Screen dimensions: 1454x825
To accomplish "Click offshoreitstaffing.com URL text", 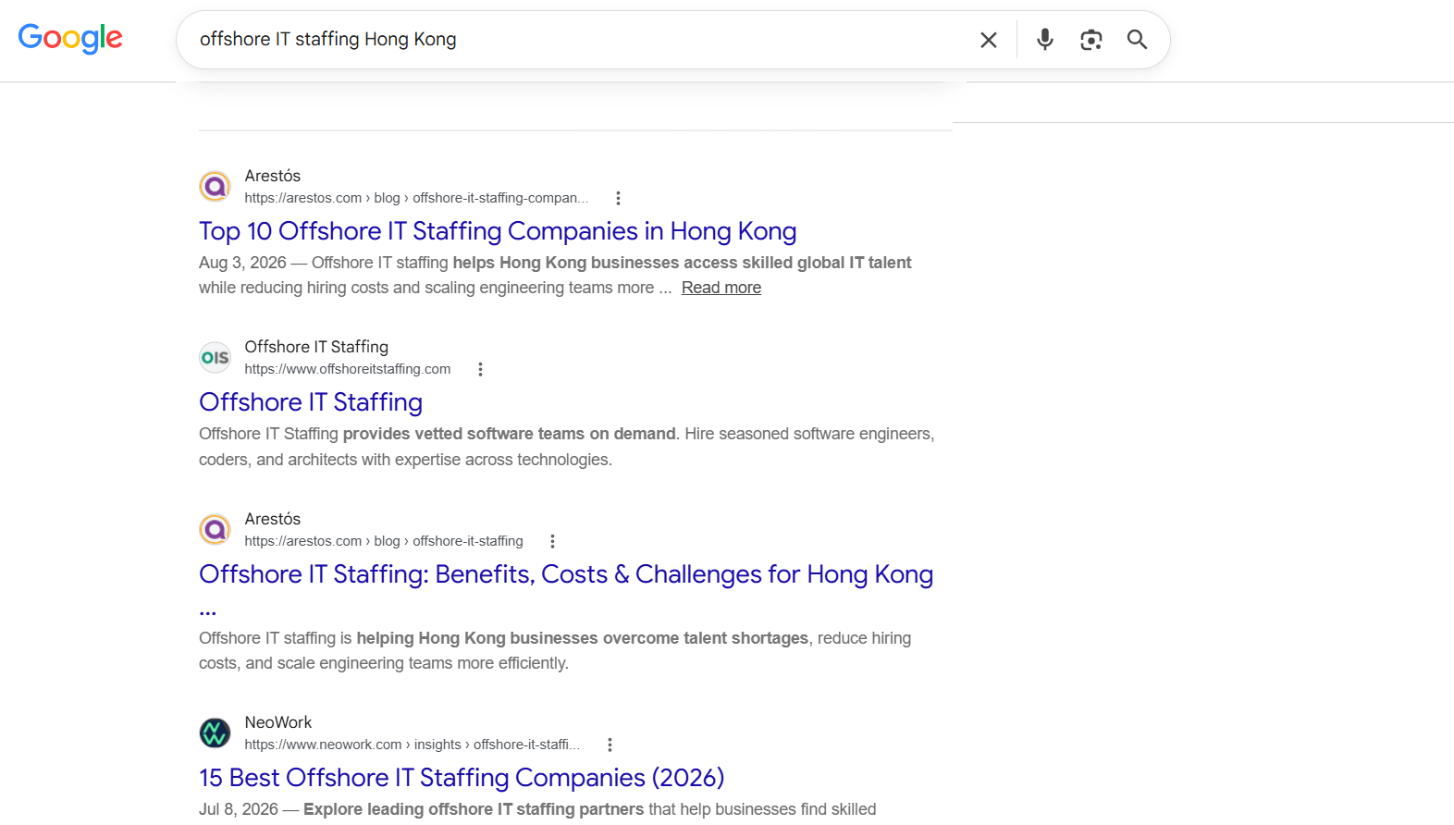I will point(348,369).
